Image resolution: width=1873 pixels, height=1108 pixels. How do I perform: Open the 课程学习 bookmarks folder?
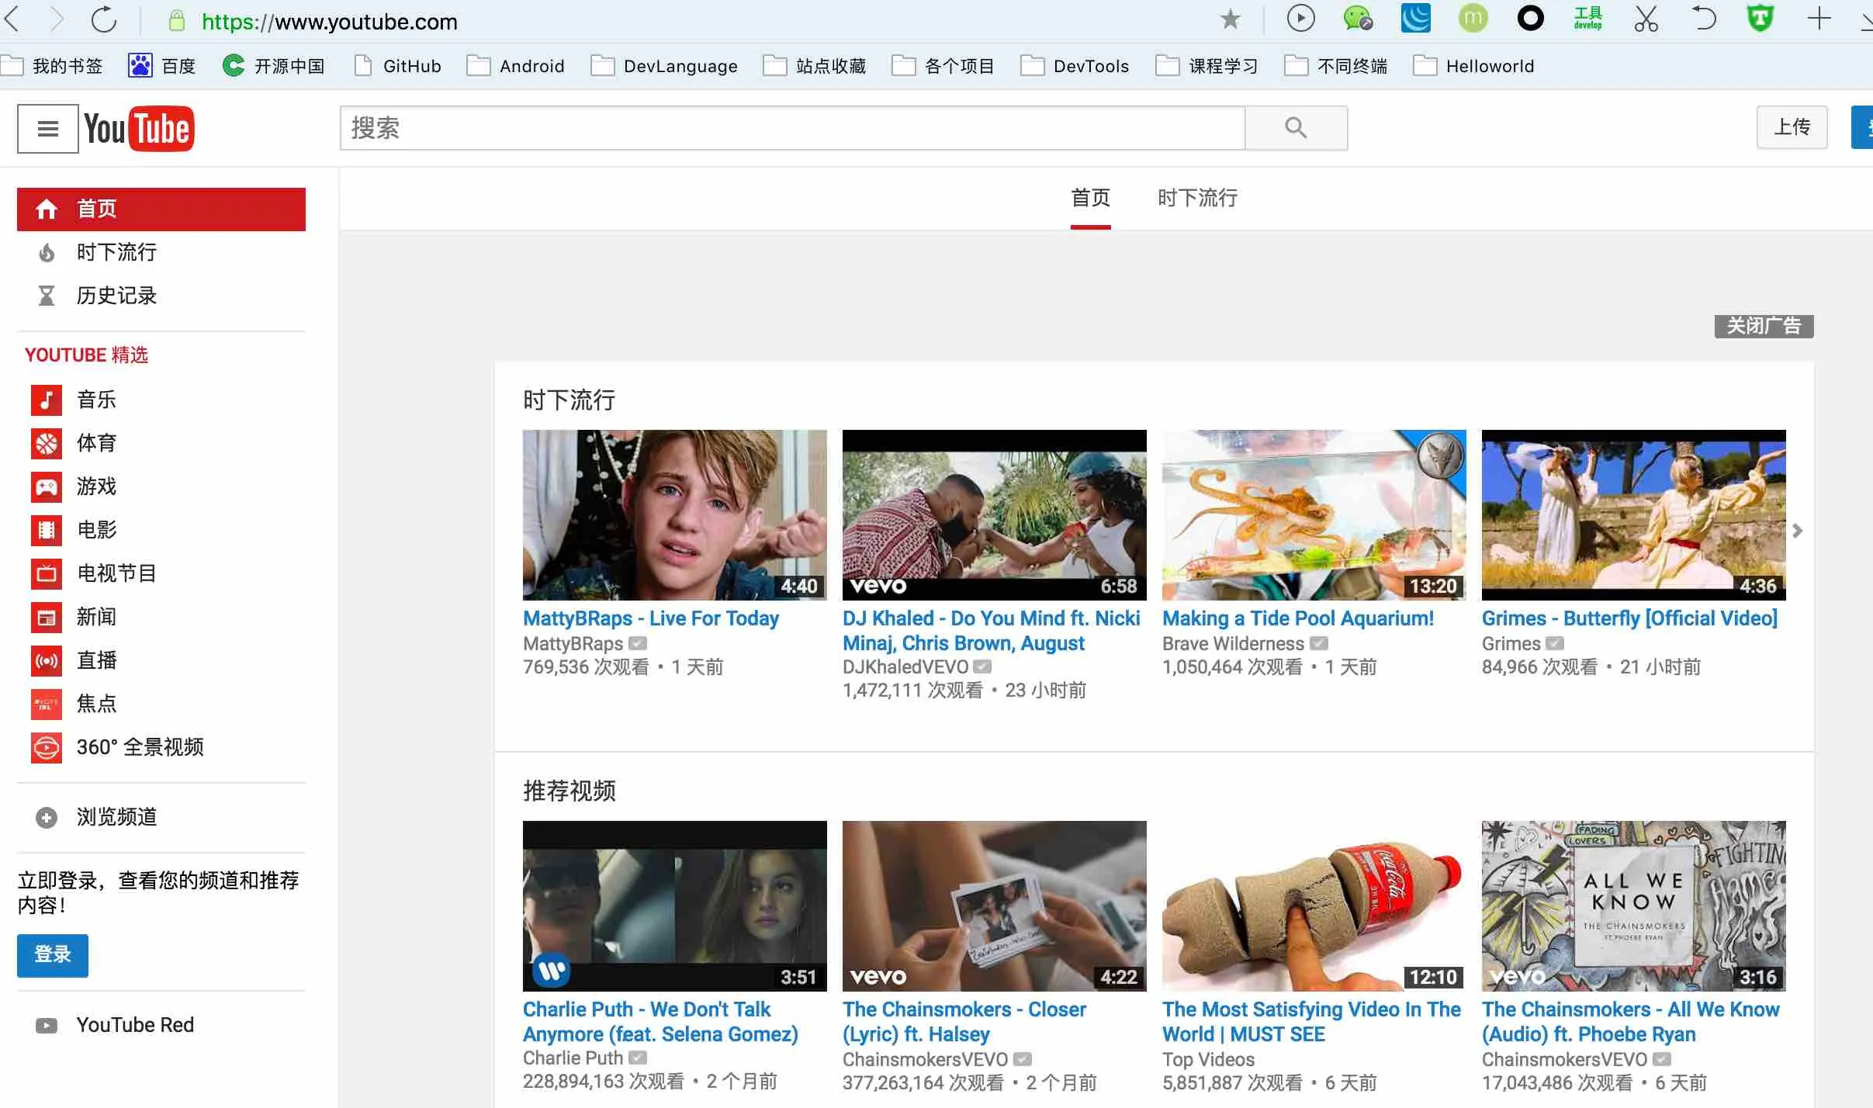[1207, 66]
